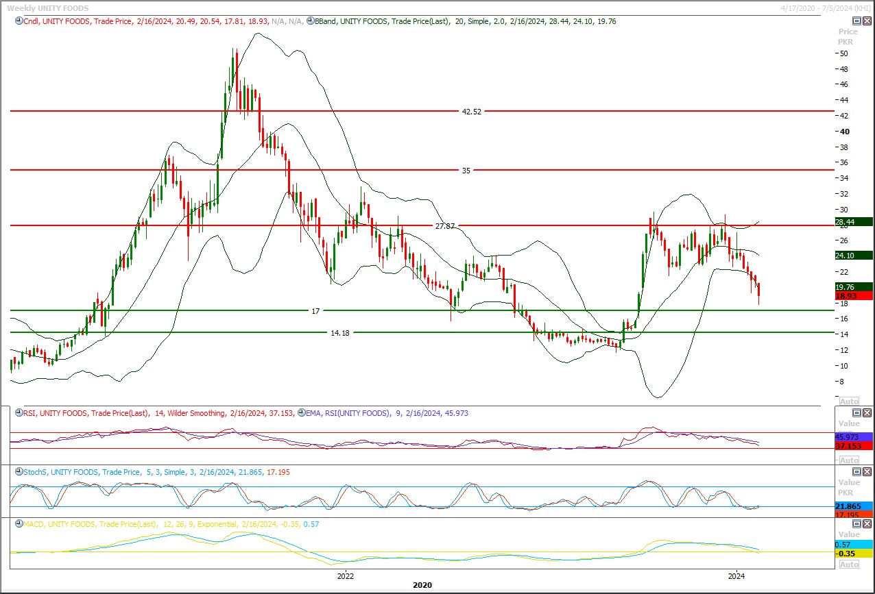Toggle Auto scaling on the MACD axis
The height and width of the screenshot is (594, 875).
[848, 565]
